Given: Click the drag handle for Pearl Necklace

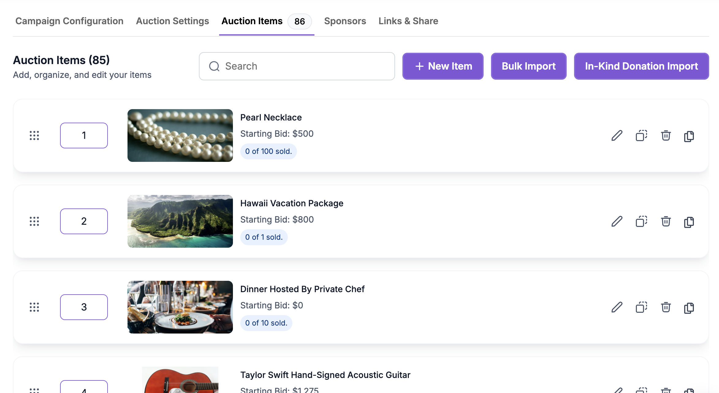Looking at the screenshot, I should (34, 135).
